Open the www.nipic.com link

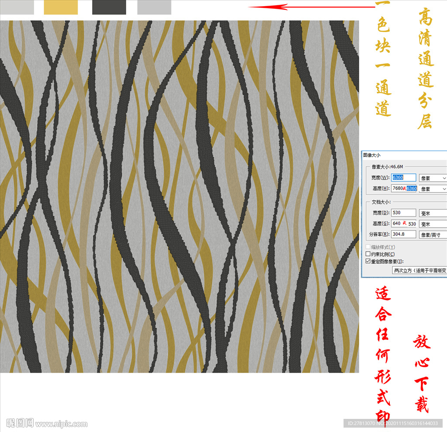tap(62, 424)
